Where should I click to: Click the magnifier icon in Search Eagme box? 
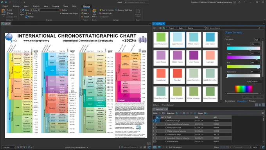tap(259, 28)
